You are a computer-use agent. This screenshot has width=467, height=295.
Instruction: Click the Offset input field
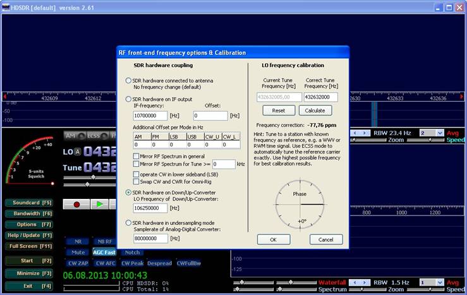tap(210, 116)
